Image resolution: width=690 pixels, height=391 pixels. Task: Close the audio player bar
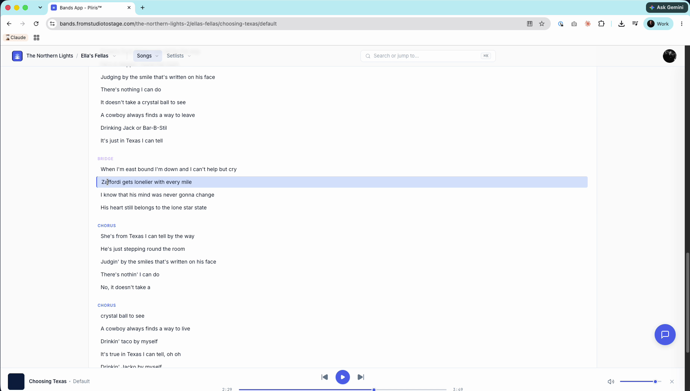[x=672, y=382]
